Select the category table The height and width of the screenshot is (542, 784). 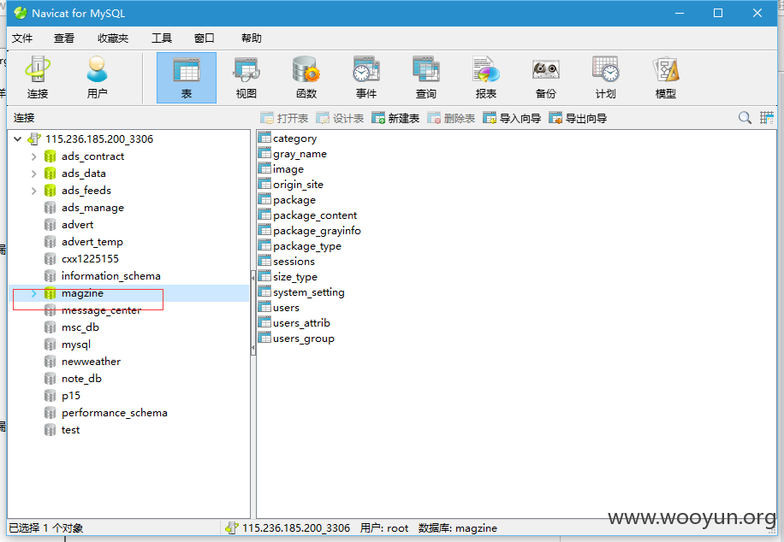click(288, 138)
